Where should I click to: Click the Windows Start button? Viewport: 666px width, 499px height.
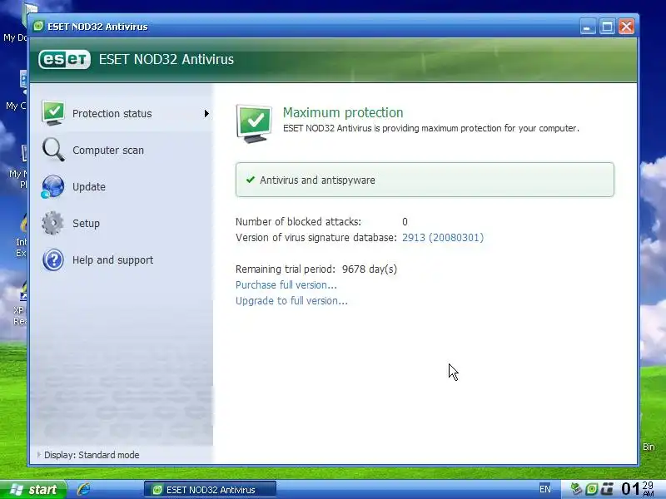point(33,489)
